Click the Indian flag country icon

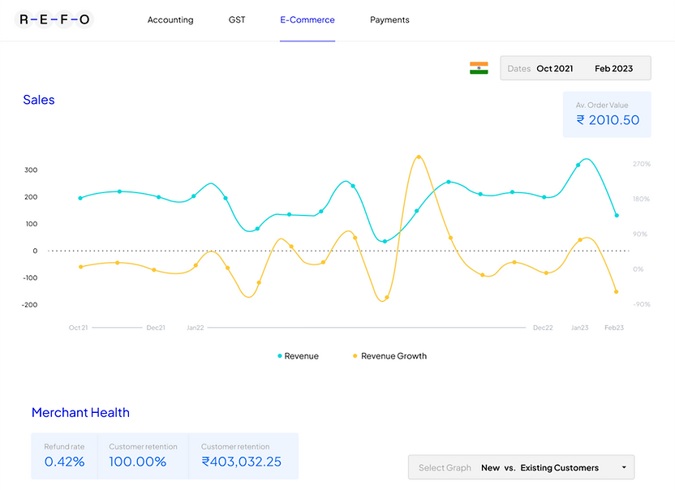point(479,68)
